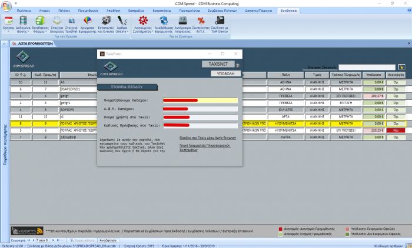This screenshot has height=248, width=412.
Task: Select the ΑΡΤΑ city cell
Action: pos(285,116)
